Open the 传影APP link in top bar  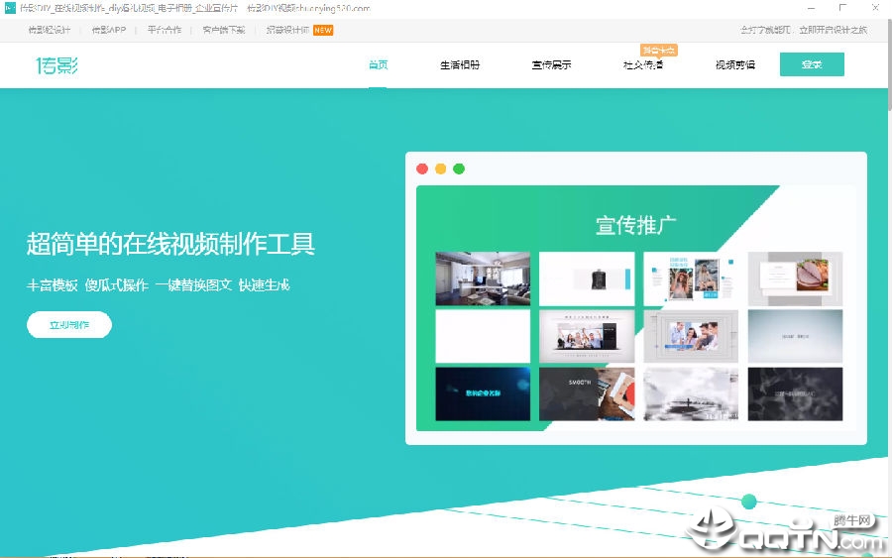tap(109, 30)
